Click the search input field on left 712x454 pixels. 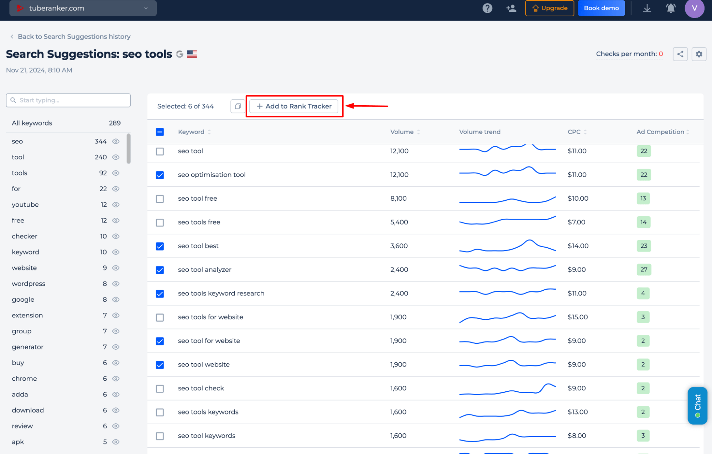pyautogui.click(x=68, y=100)
